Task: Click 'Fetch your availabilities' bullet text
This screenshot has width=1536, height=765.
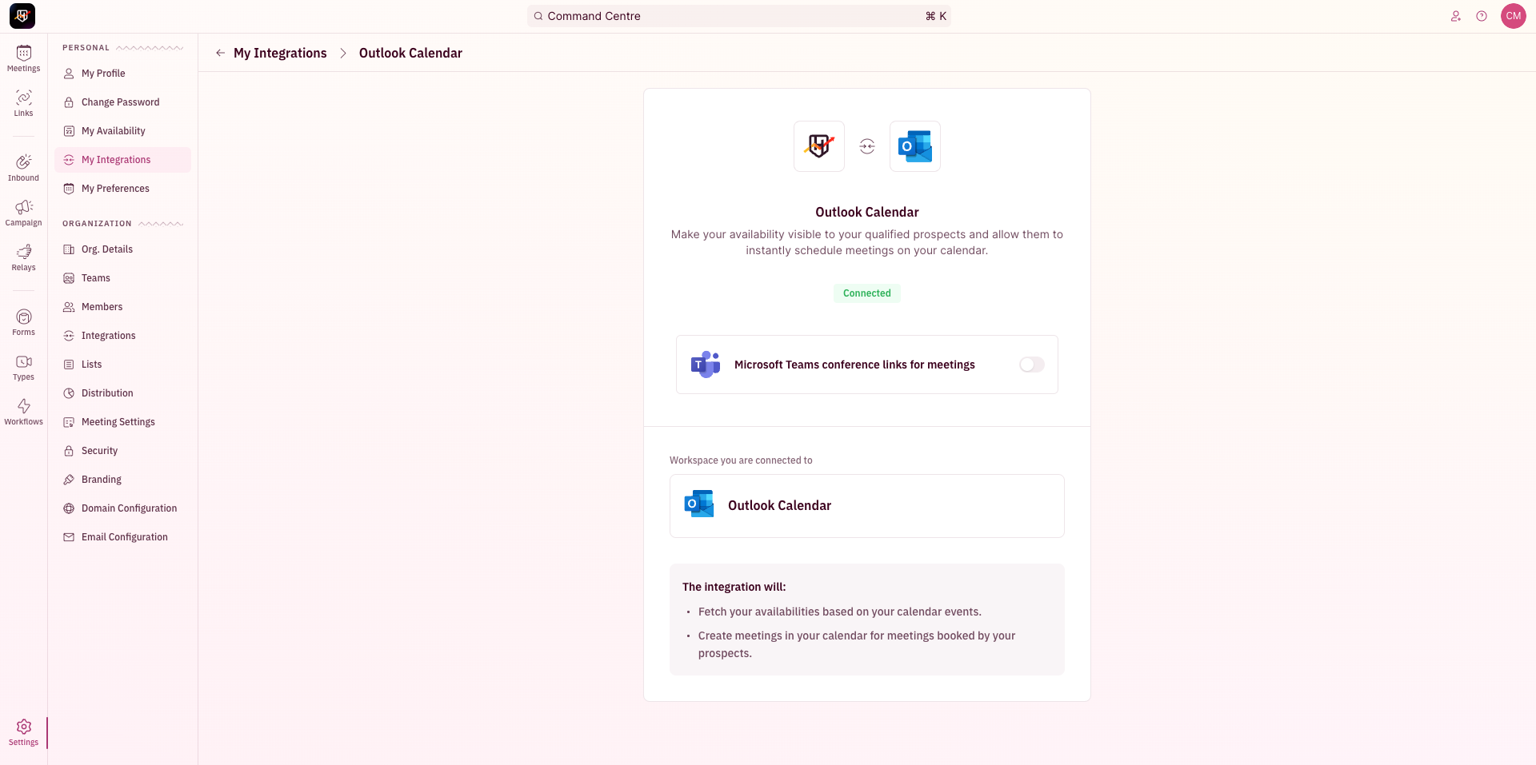Action: tap(839, 612)
